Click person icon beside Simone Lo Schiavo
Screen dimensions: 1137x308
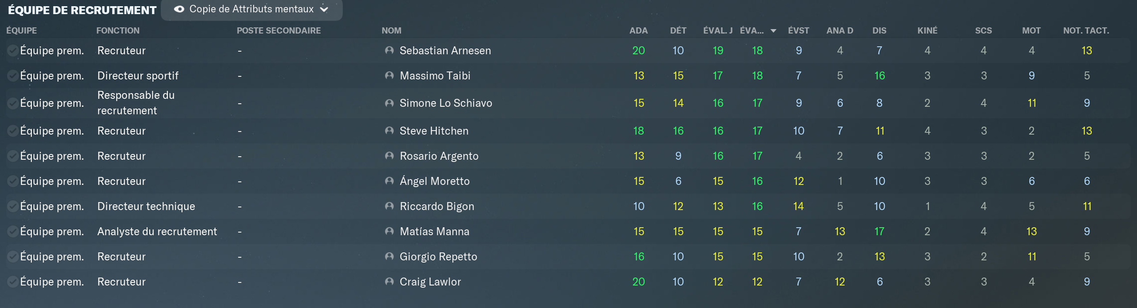pos(389,103)
